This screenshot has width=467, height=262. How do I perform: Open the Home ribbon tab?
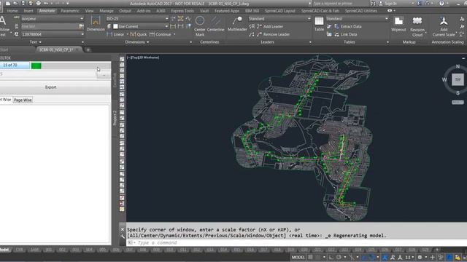coord(12,11)
